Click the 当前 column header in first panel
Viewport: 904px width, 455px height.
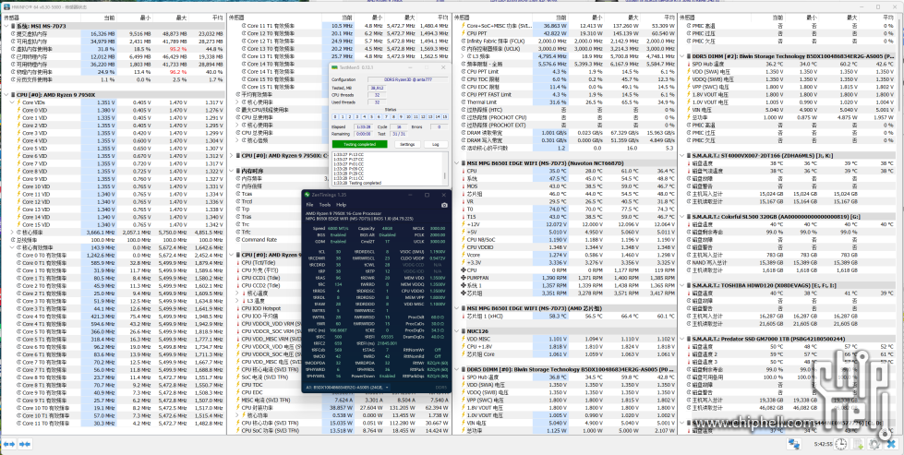(98, 18)
